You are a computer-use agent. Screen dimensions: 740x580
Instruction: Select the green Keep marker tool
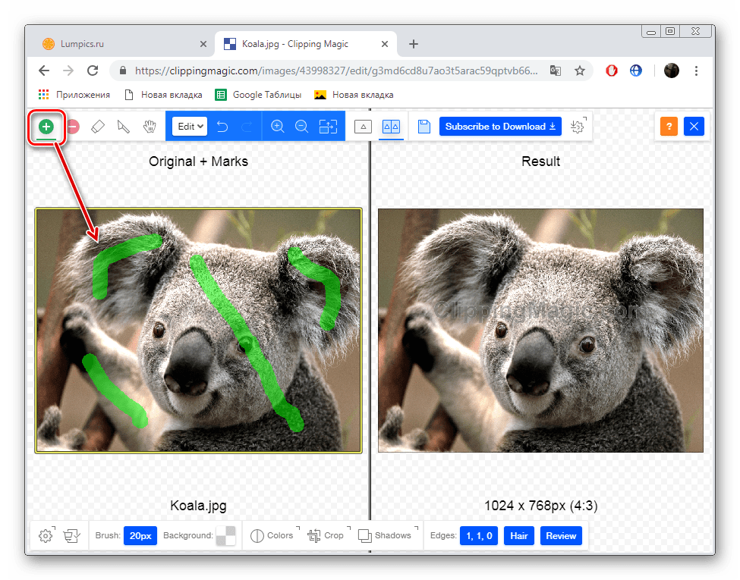(46, 127)
